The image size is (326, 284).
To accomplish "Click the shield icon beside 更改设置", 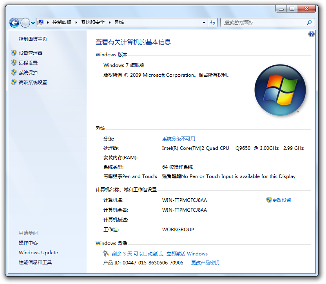I will [269, 200].
